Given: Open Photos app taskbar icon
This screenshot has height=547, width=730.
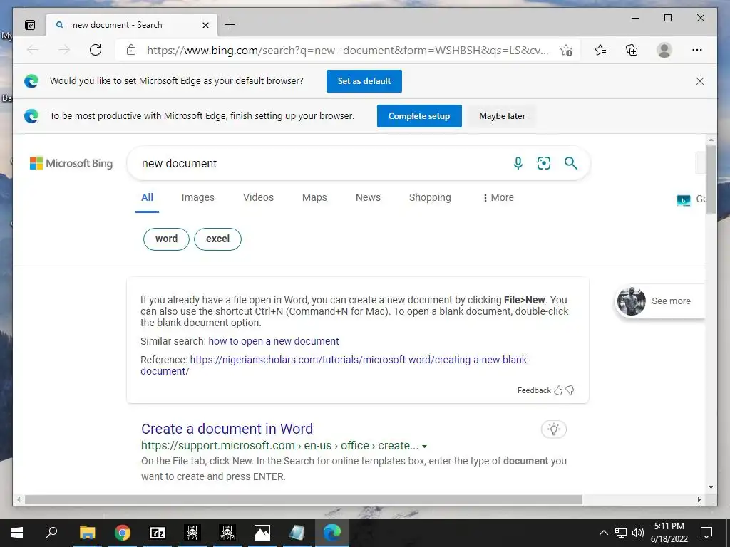Looking at the screenshot, I should pos(262,533).
